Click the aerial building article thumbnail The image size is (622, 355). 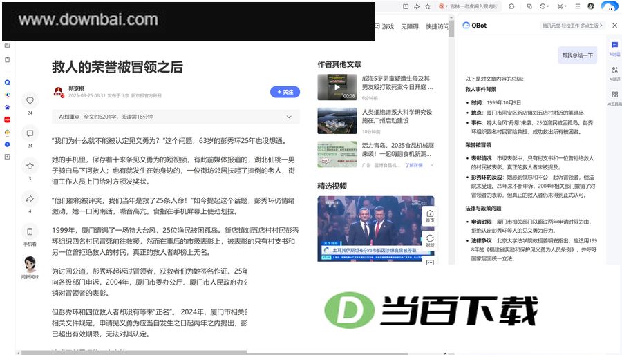tap(337, 121)
